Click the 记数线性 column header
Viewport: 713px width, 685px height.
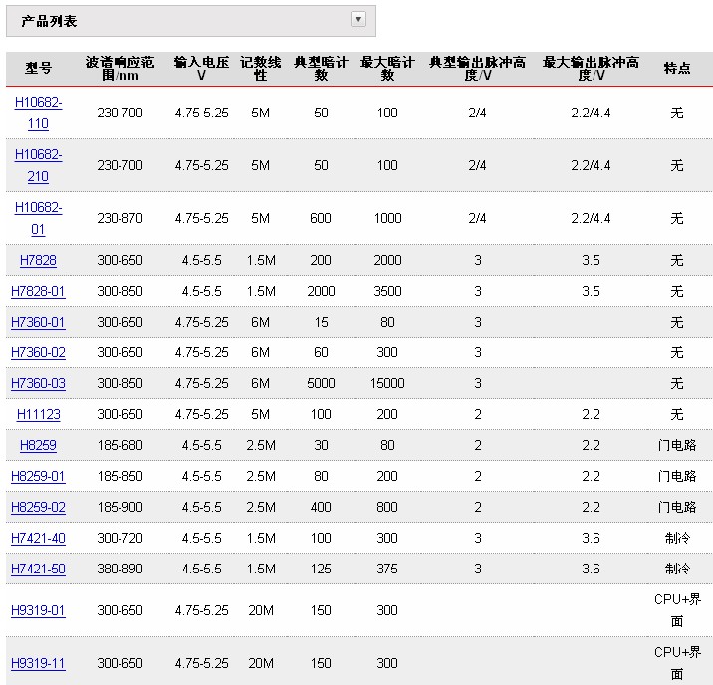coord(261,68)
